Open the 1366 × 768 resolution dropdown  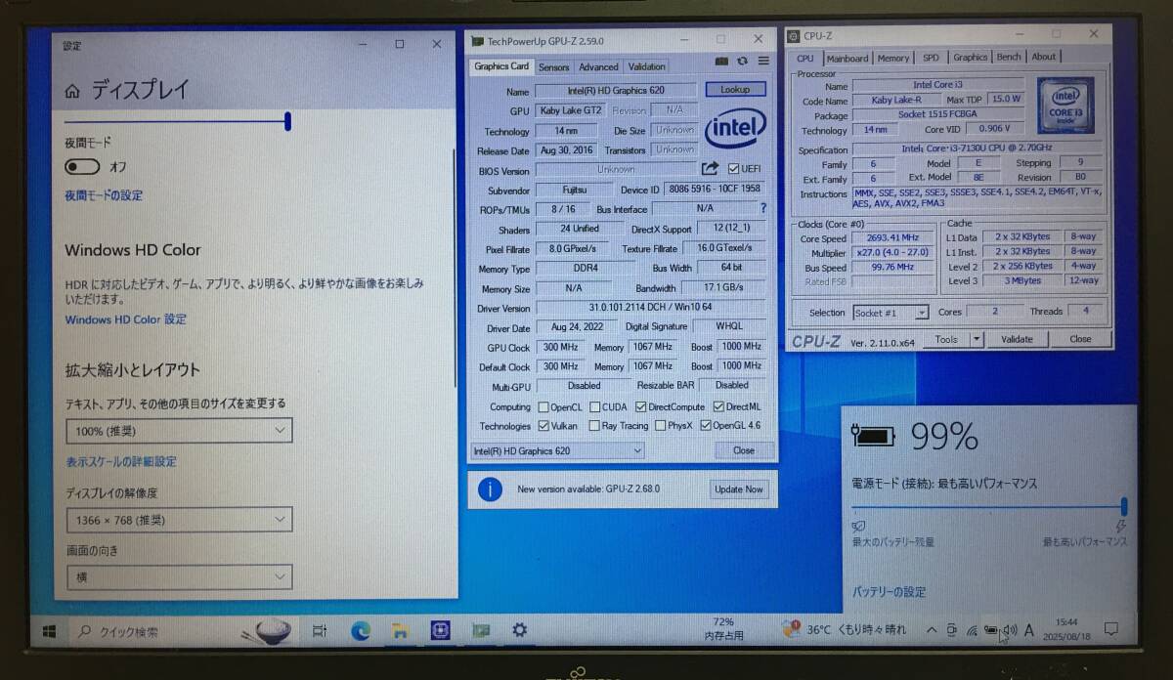tap(179, 520)
